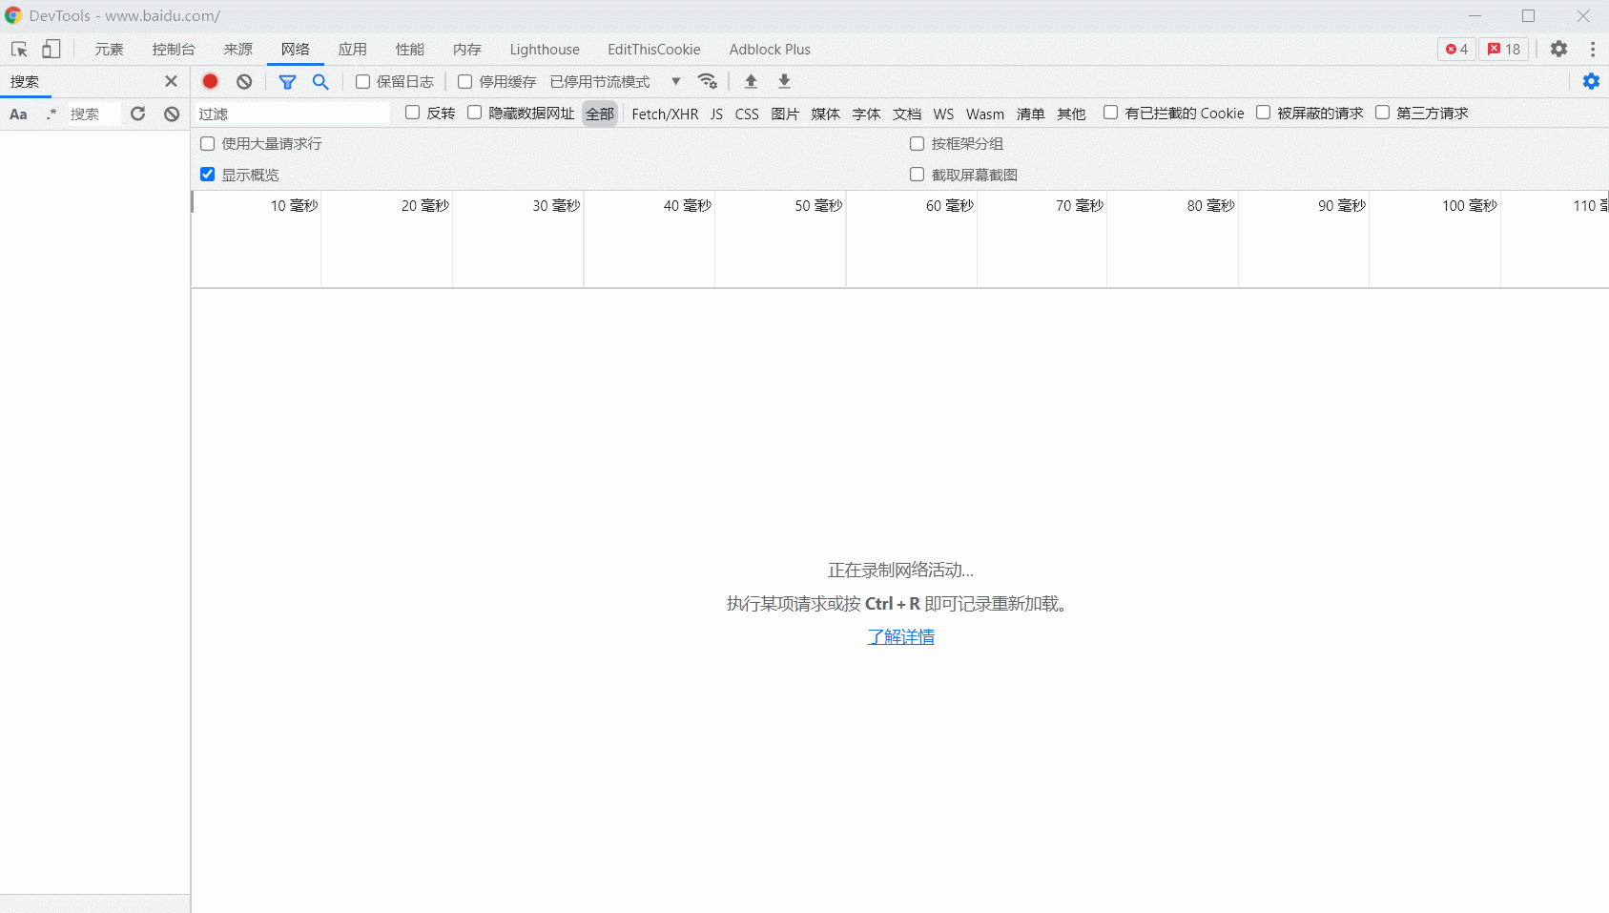Enable the 保留日志 checkbox

(361, 81)
